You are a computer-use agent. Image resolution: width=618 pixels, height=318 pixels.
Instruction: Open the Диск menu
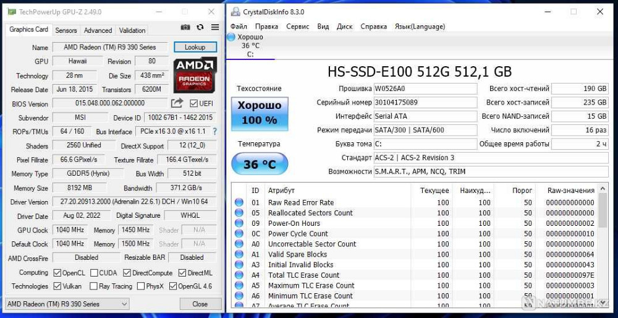click(344, 27)
